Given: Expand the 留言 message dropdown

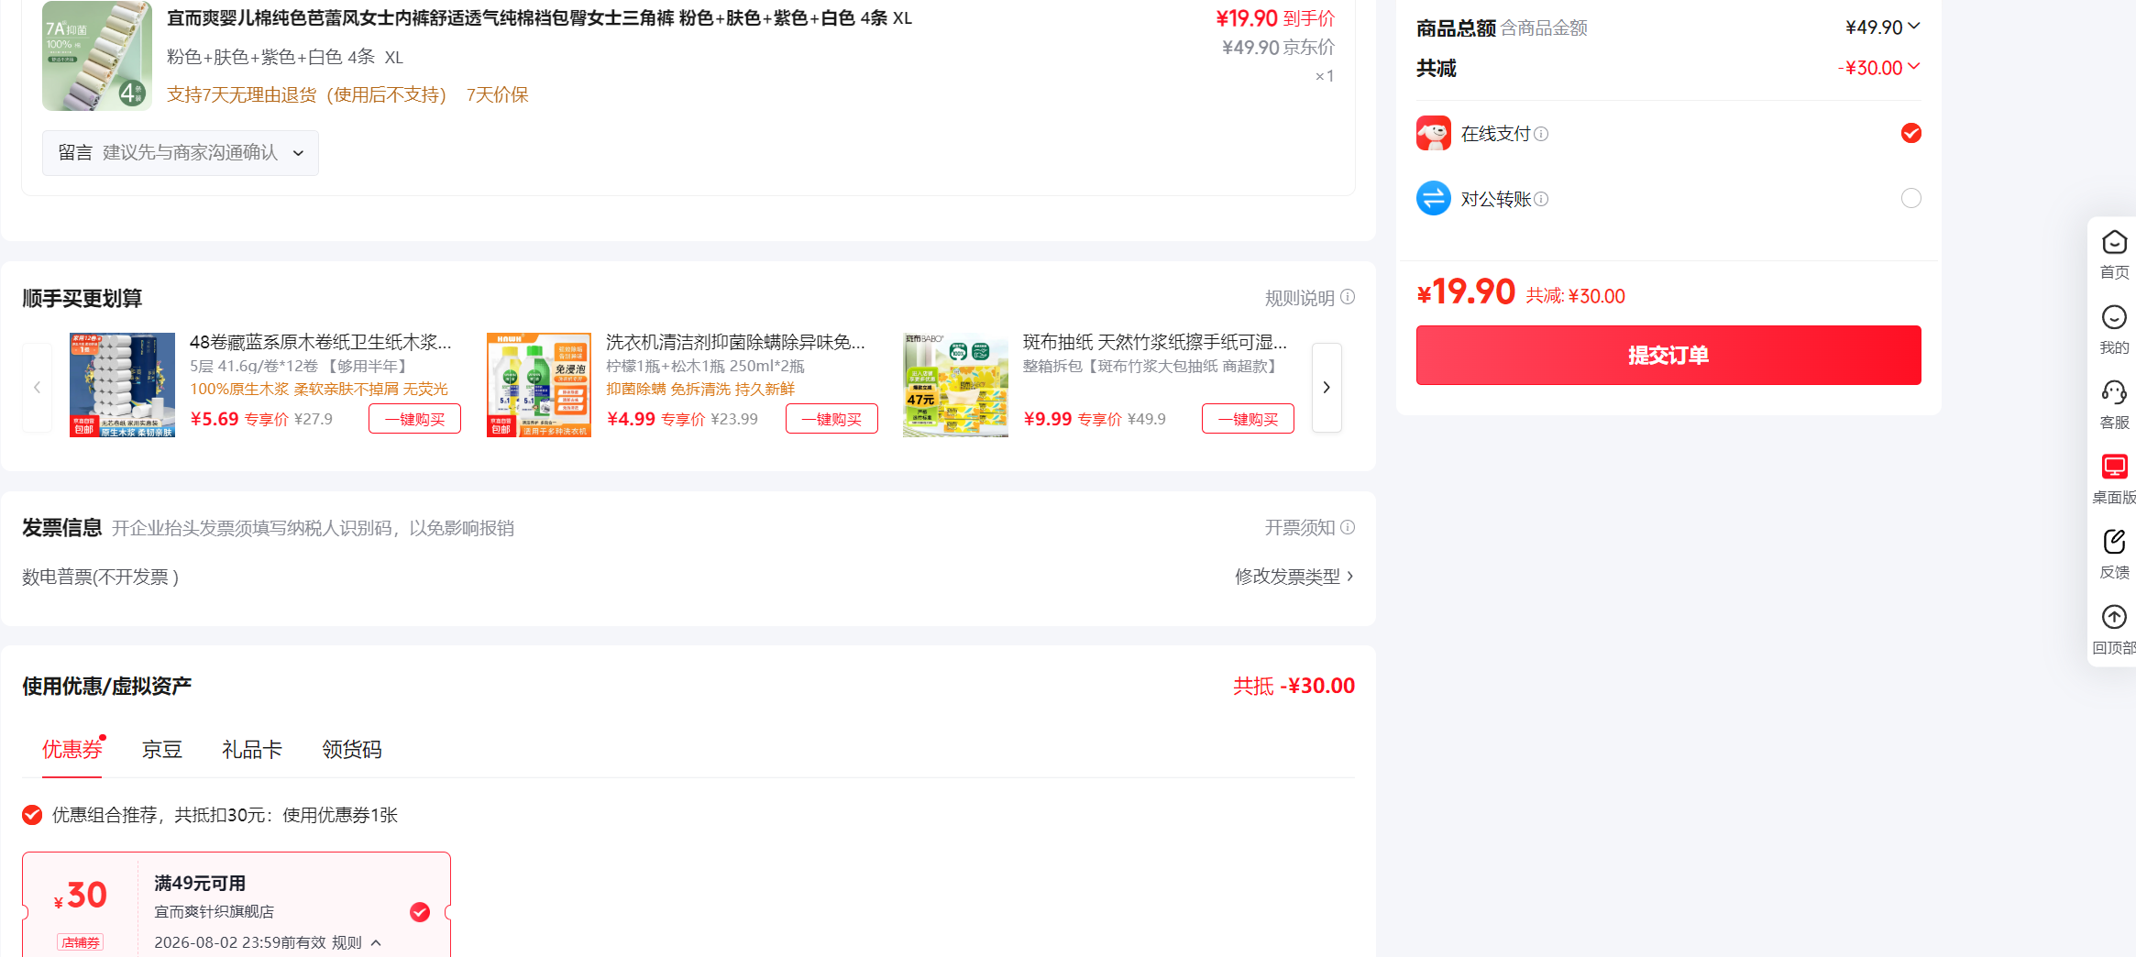Looking at the screenshot, I should click(181, 152).
